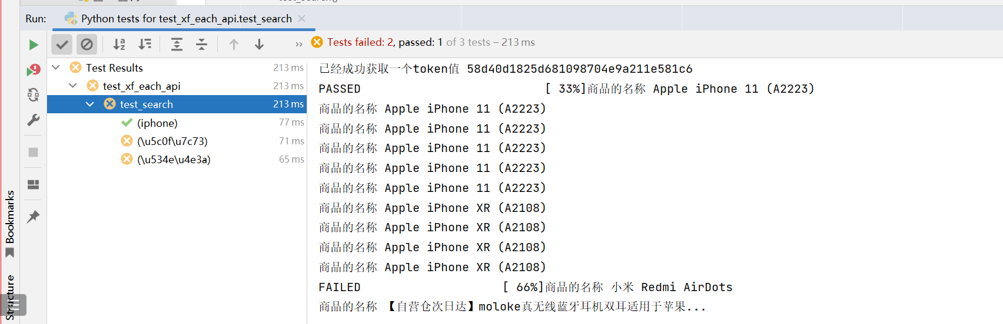Screen dimensions: 1003x324
Task: Collapse the Test Results tree node
Action: tap(56, 67)
